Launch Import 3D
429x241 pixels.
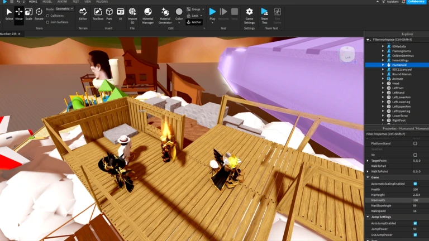click(x=132, y=16)
